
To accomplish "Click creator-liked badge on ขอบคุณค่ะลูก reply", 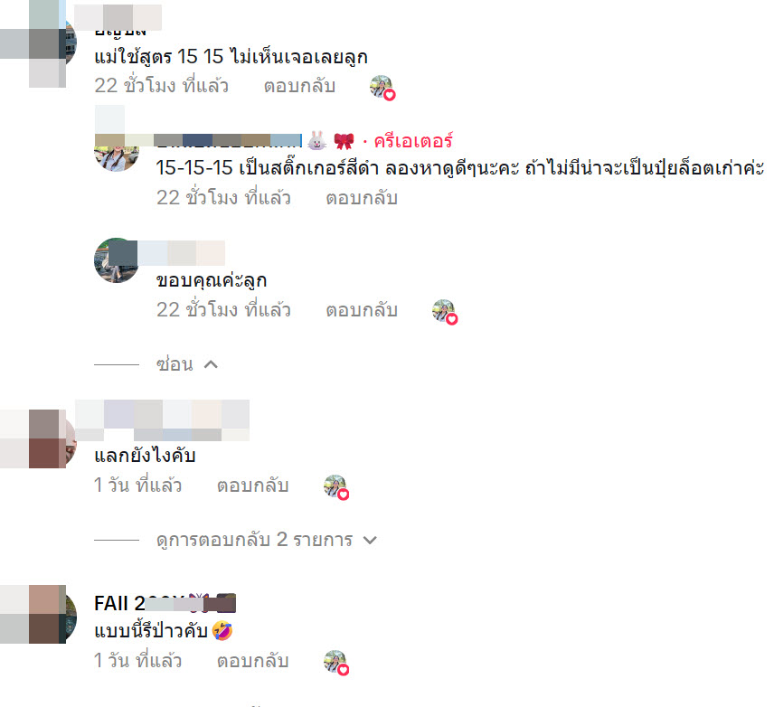I will [445, 312].
